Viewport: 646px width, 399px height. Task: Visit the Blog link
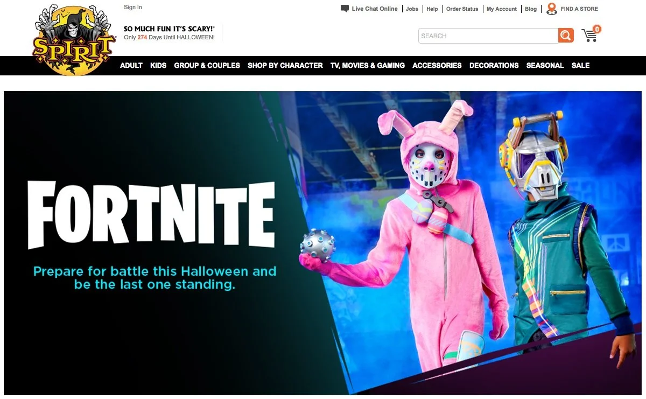click(531, 9)
